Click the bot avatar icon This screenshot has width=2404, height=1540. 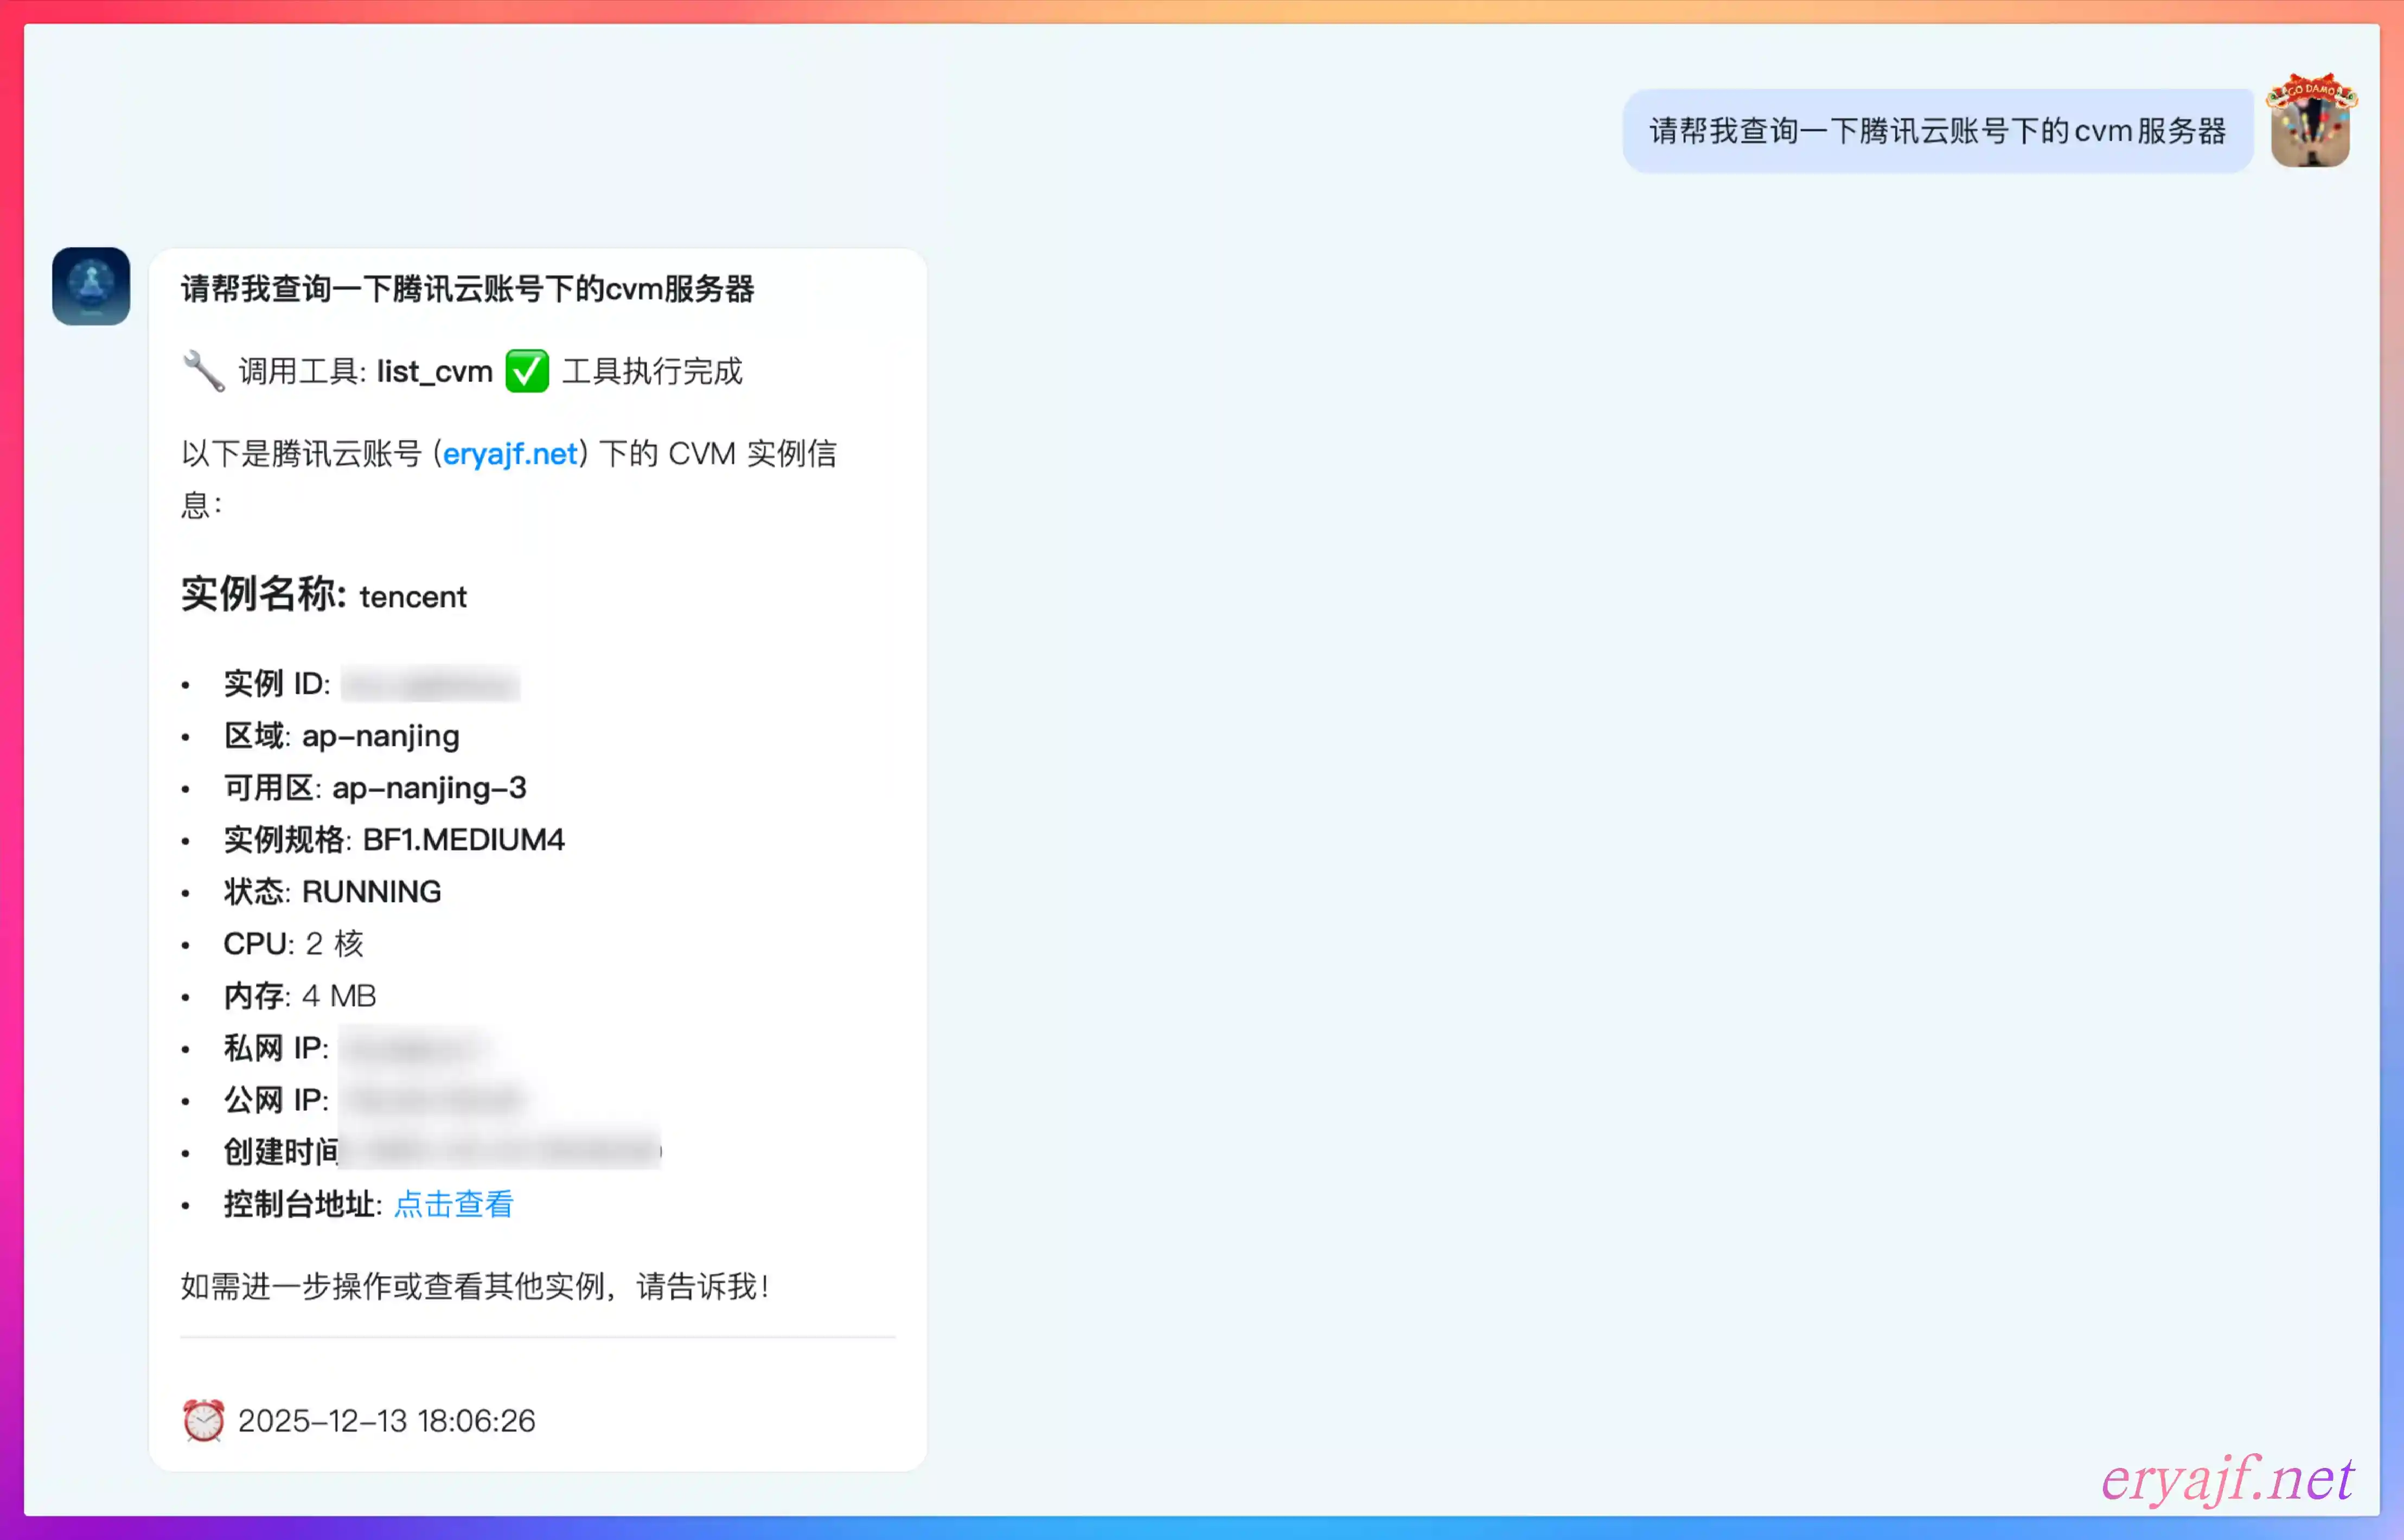(91, 286)
